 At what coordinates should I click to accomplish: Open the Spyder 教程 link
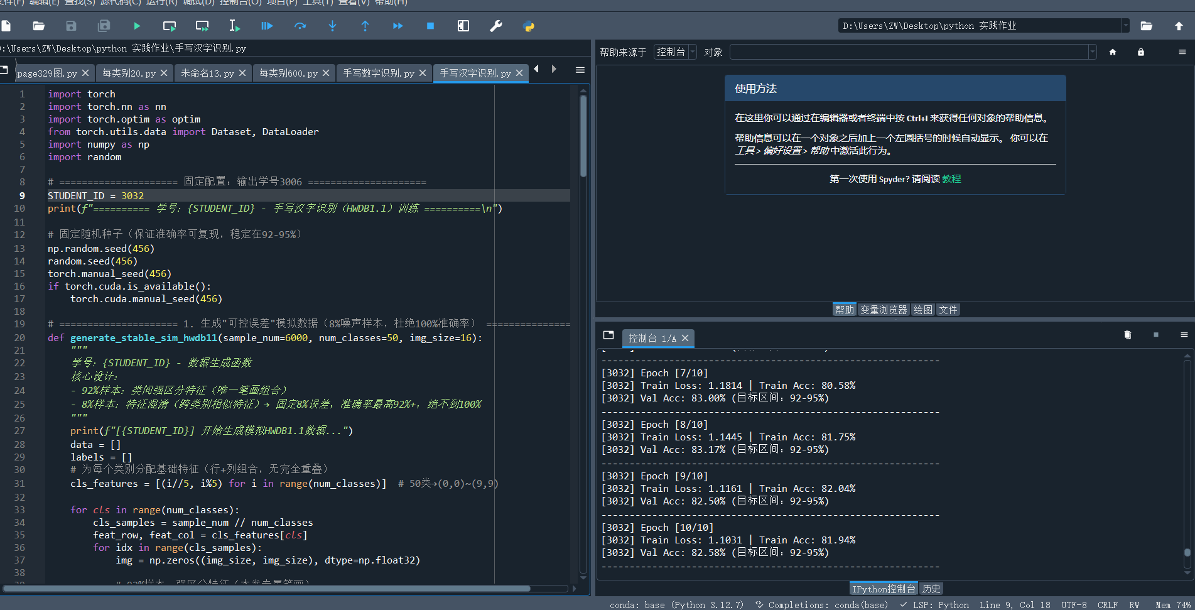[951, 179]
